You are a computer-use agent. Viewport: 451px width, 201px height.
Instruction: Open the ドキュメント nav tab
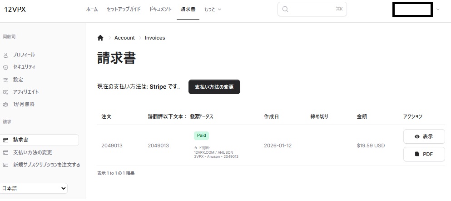click(160, 9)
